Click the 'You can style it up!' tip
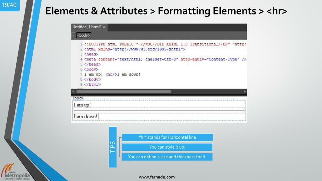The height and width of the screenshot is (181, 322). click(x=167, y=147)
